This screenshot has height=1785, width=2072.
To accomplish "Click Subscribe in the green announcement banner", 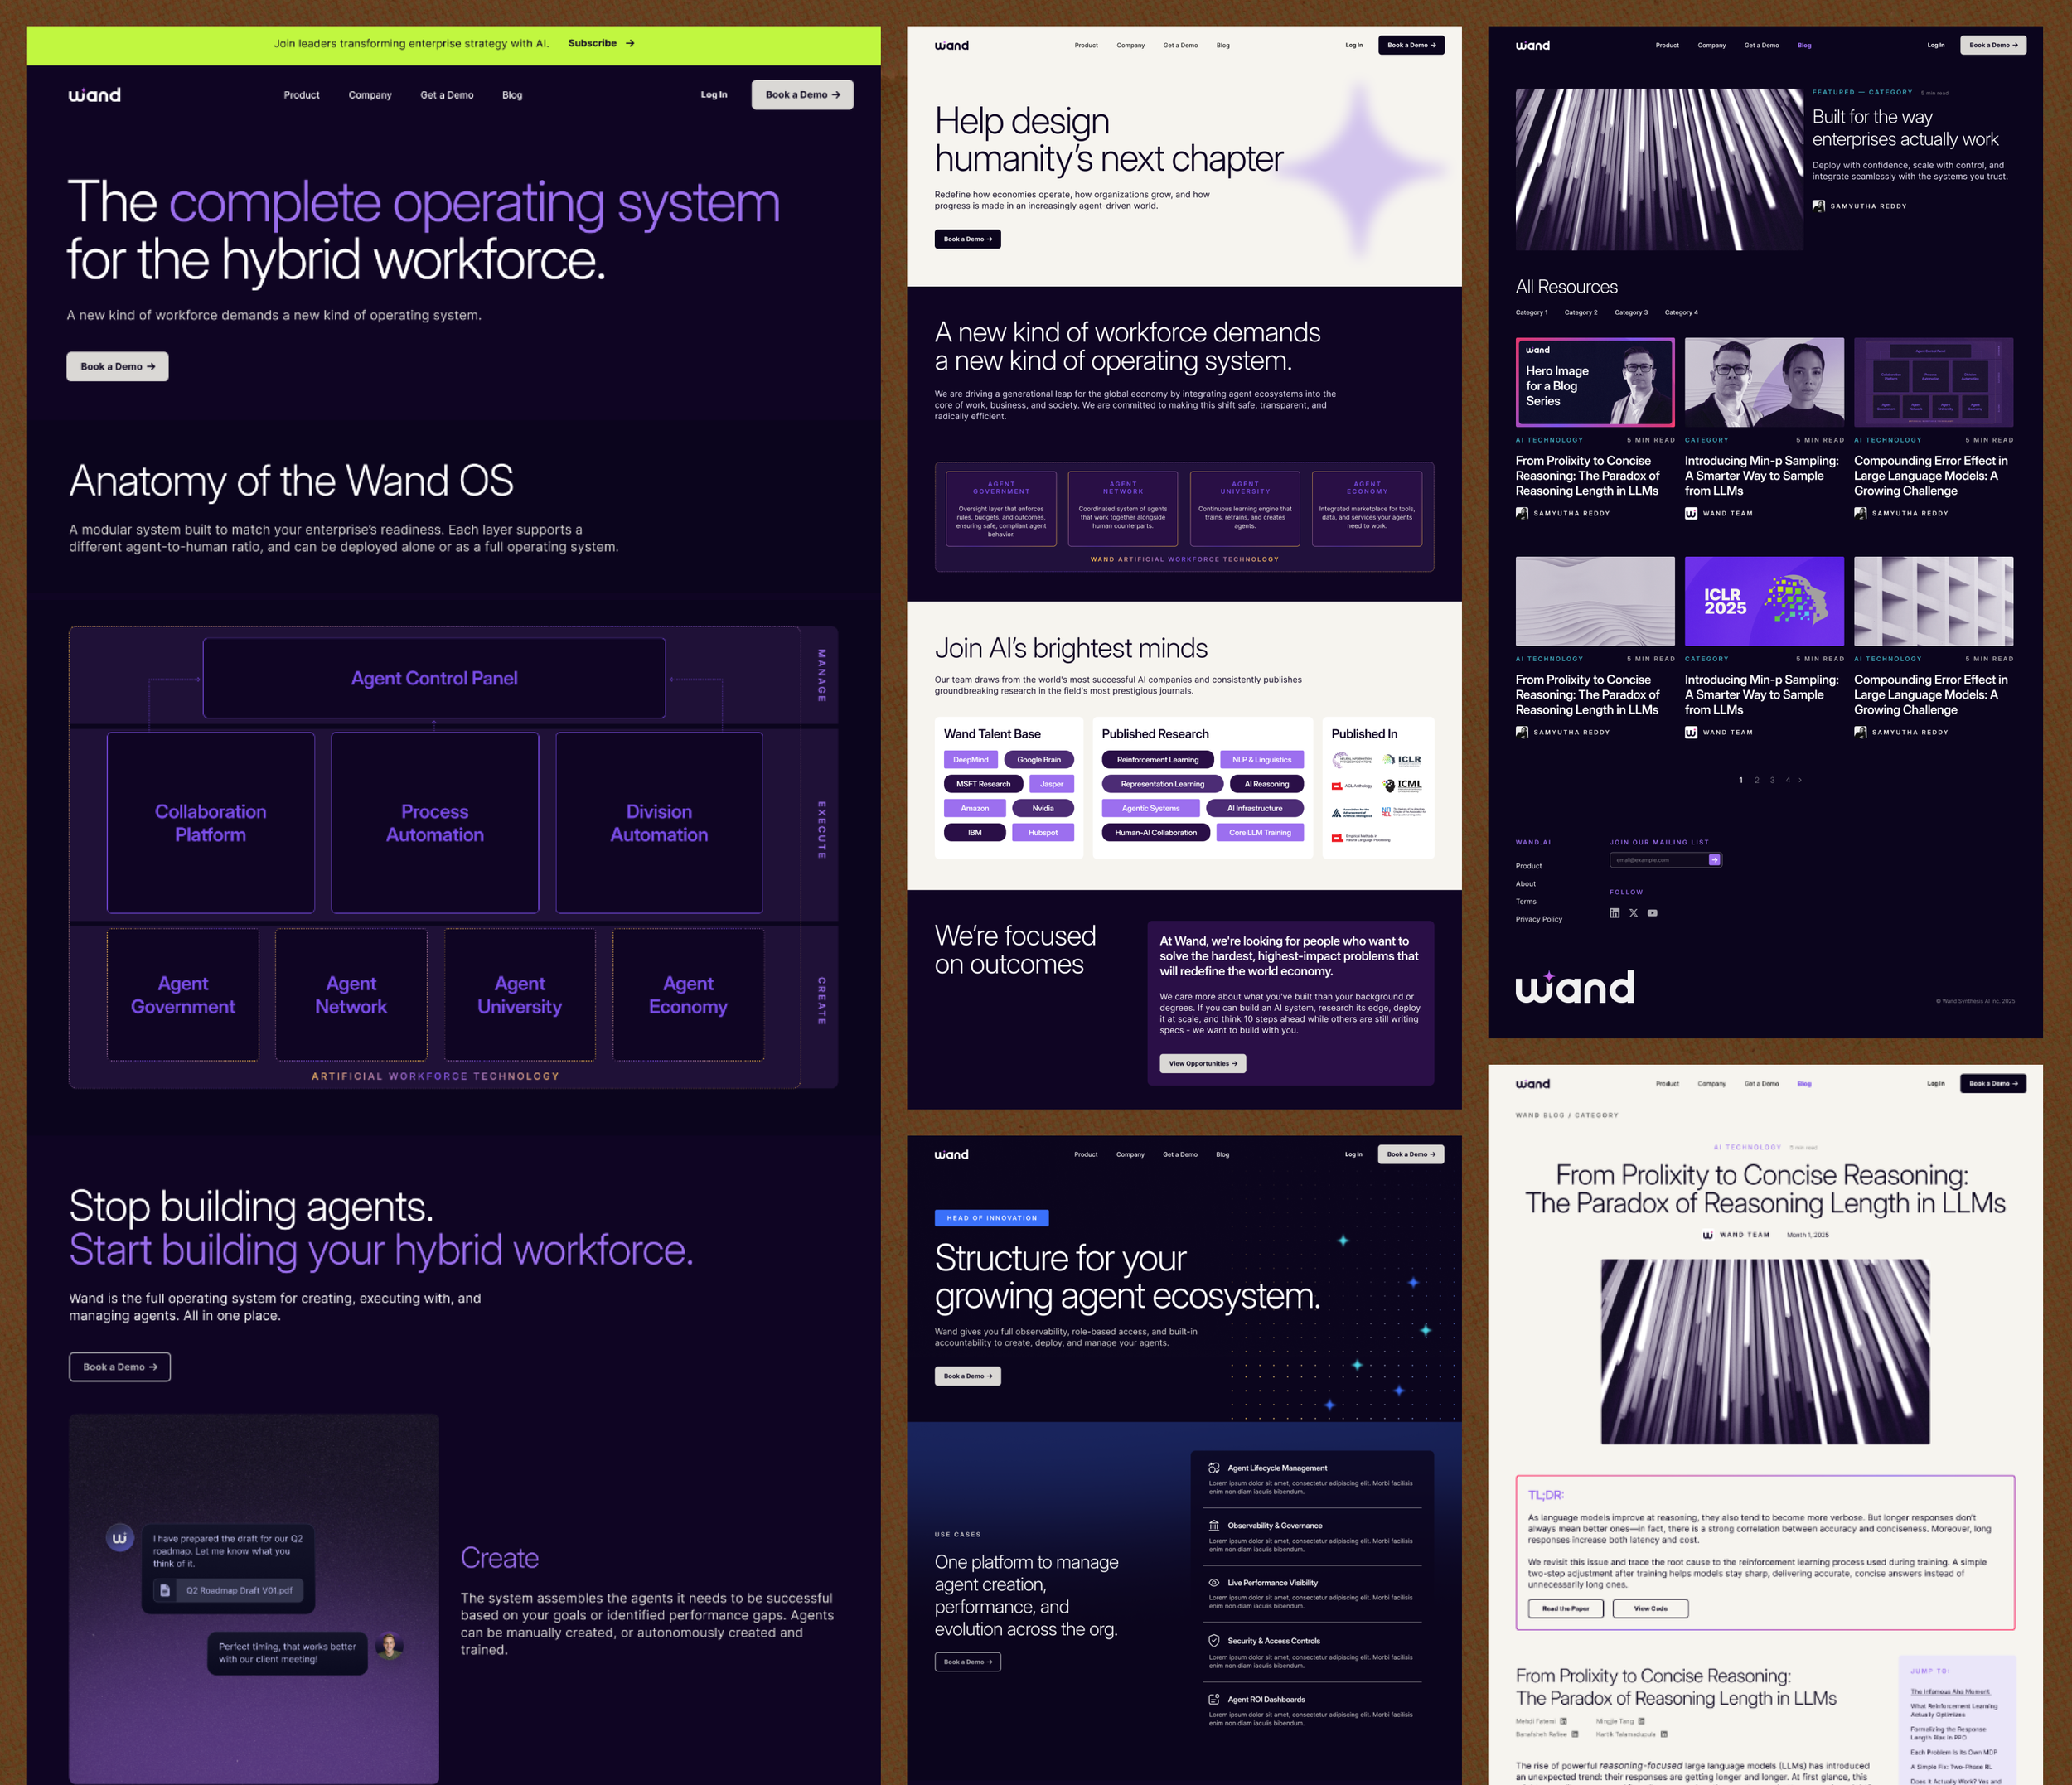I will (601, 43).
